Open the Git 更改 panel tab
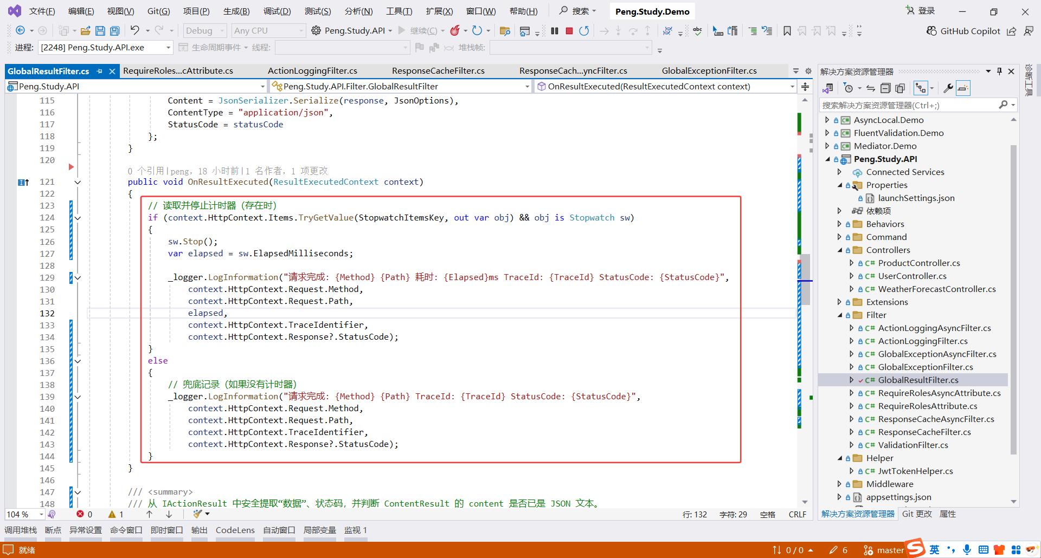 coord(917,514)
